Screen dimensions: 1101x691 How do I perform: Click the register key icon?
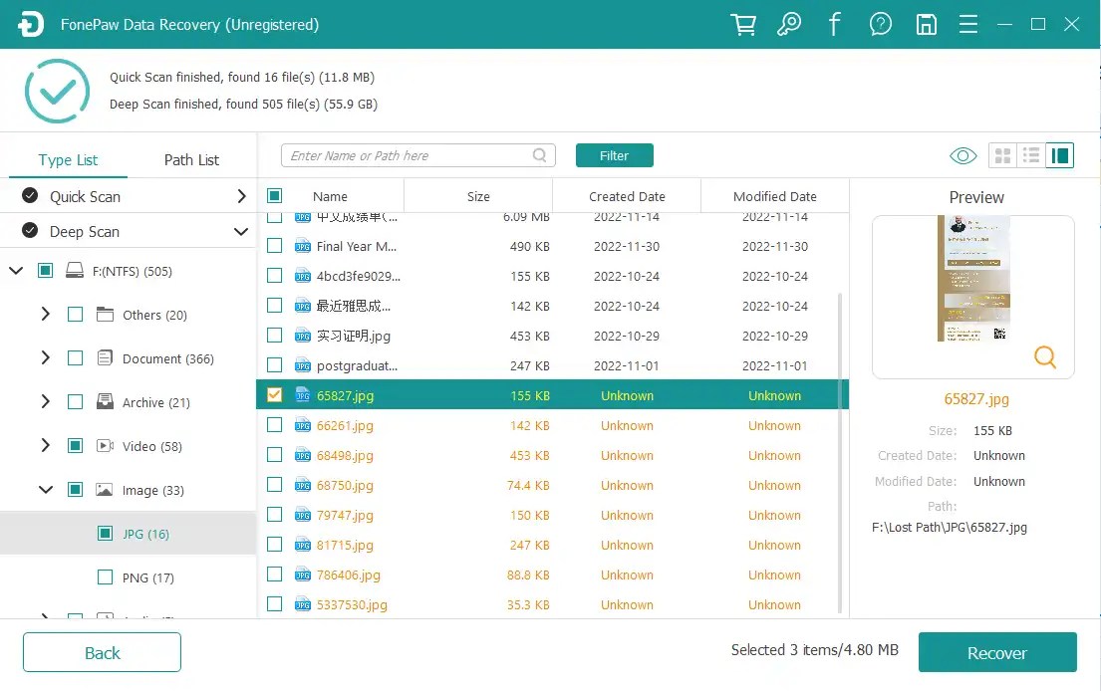coord(788,25)
